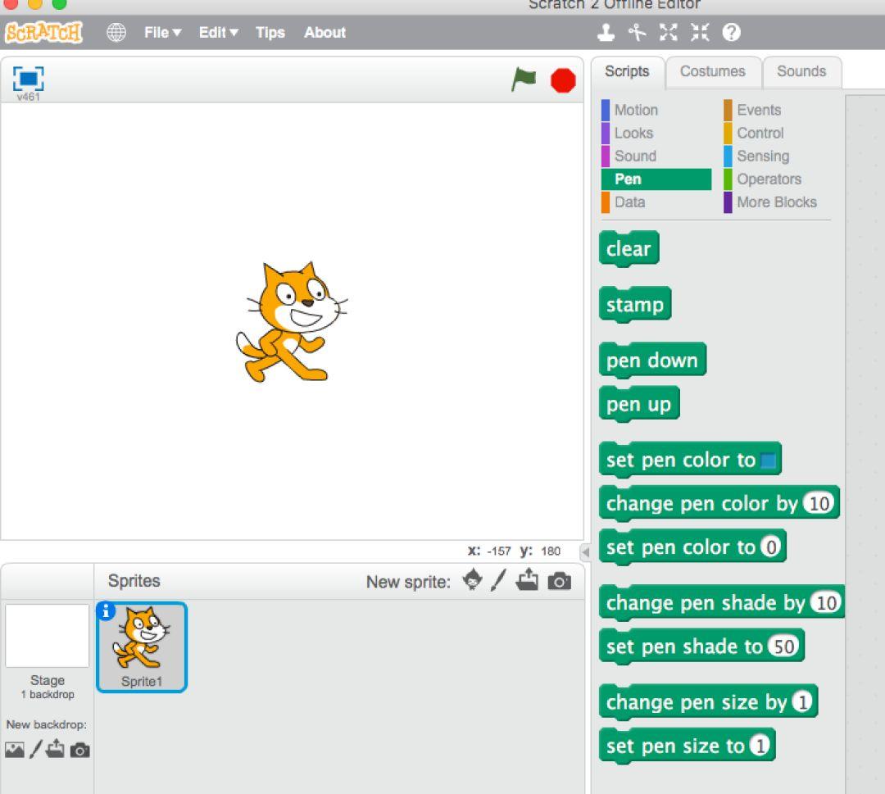Switch to the Costumes tab
Screen dimensions: 885x794
(x=712, y=71)
